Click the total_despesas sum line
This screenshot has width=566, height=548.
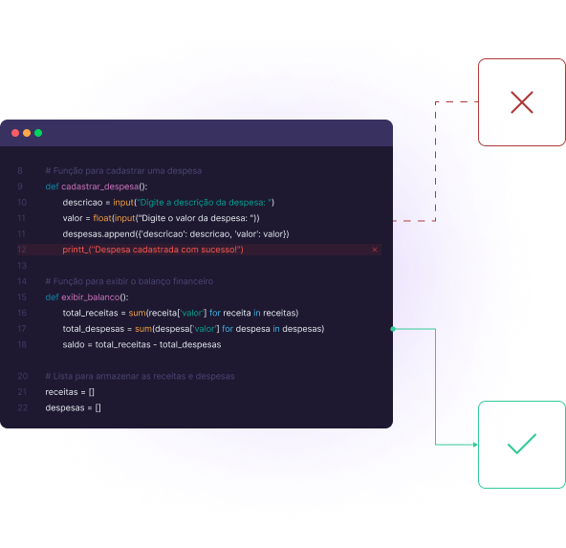pos(193,329)
